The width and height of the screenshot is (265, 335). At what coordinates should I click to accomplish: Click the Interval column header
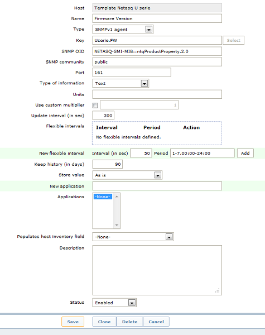(x=107, y=127)
